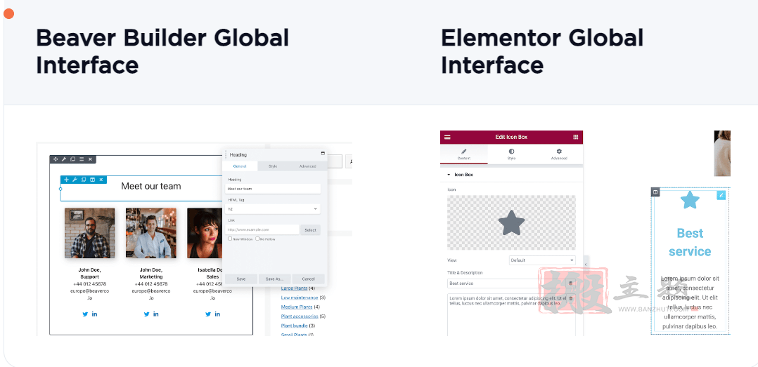Screen dimensions: 758x367
Task: Click LinkedIn icon under John Doe, Marketing
Action: pos(155,314)
